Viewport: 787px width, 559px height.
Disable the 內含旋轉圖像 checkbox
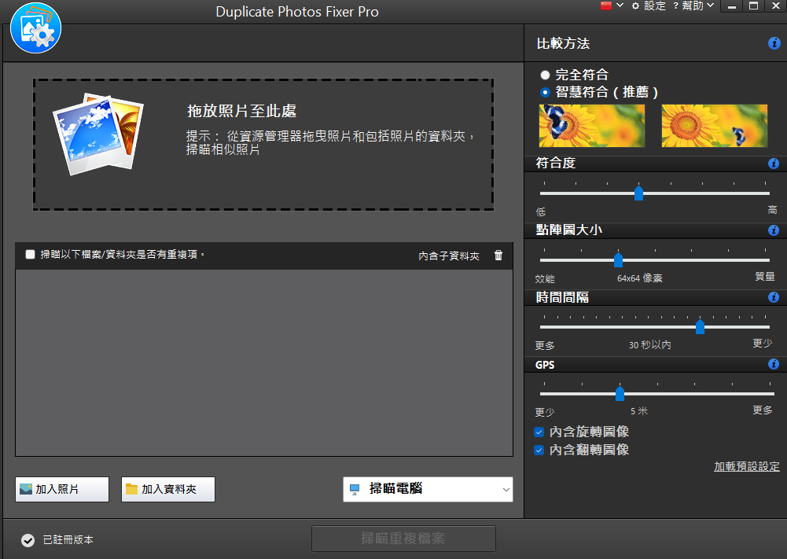tap(539, 432)
